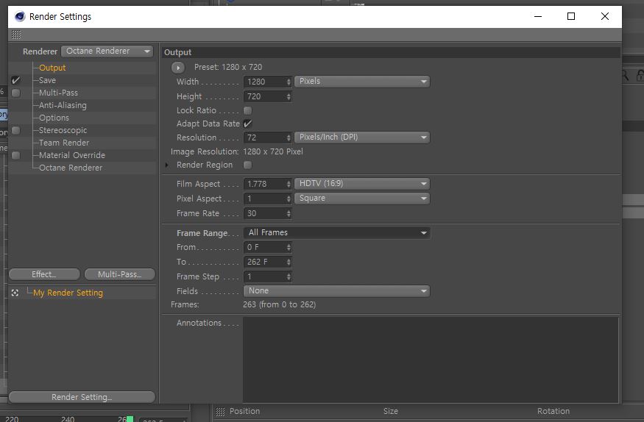
Task: Select Multi-Pass in the settings tree
Action: pos(58,93)
